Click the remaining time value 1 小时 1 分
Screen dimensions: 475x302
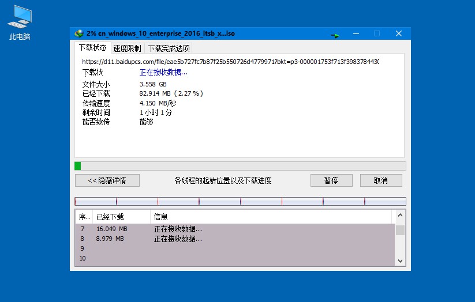[x=156, y=112]
